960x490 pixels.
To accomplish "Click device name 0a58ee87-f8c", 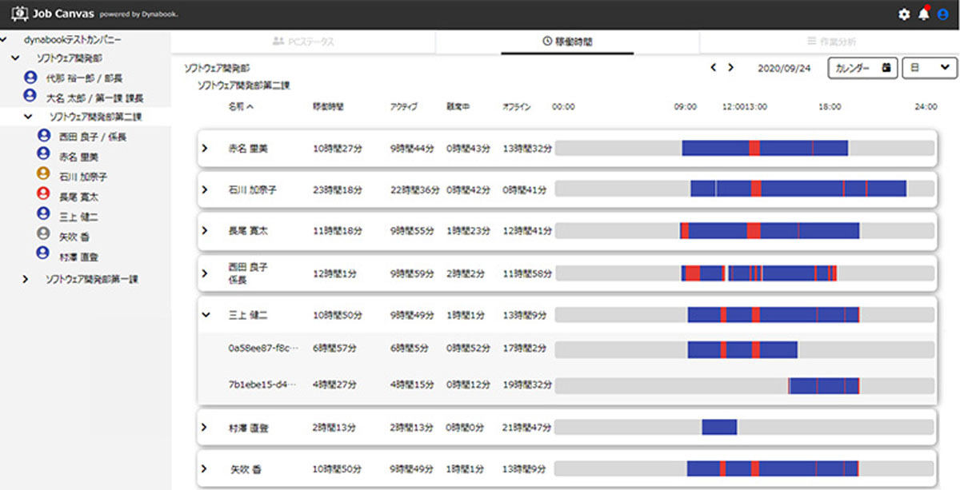I will (x=262, y=349).
